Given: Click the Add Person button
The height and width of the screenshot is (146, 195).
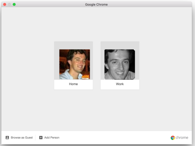Looking at the screenshot, I should point(49,138).
